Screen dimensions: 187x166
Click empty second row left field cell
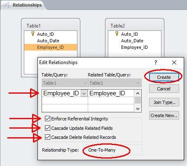pos(65,101)
